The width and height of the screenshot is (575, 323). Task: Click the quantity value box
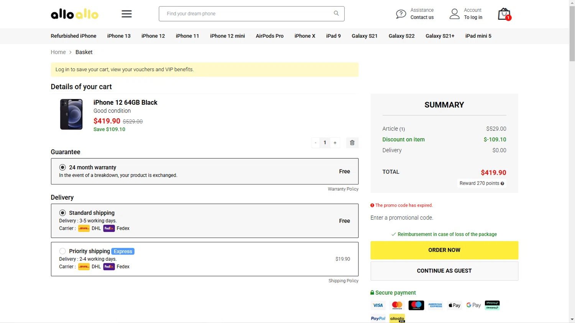click(x=325, y=143)
